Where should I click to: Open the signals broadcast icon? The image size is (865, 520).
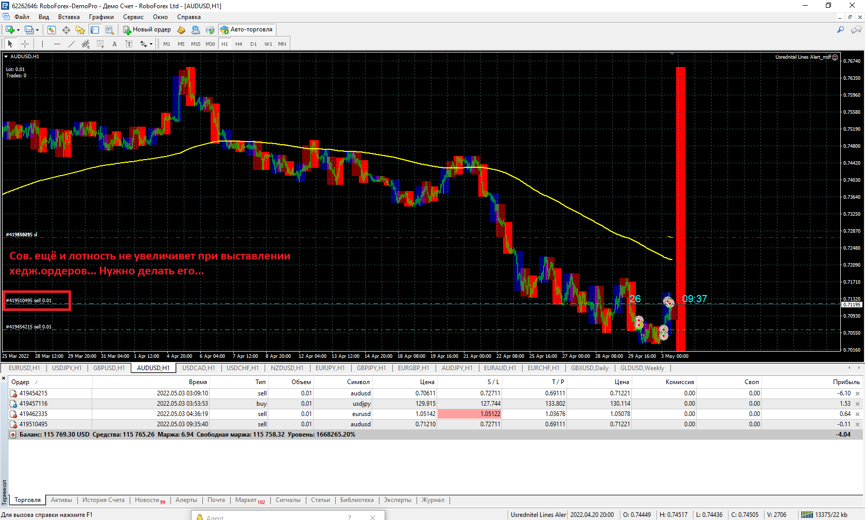point(210,30)
